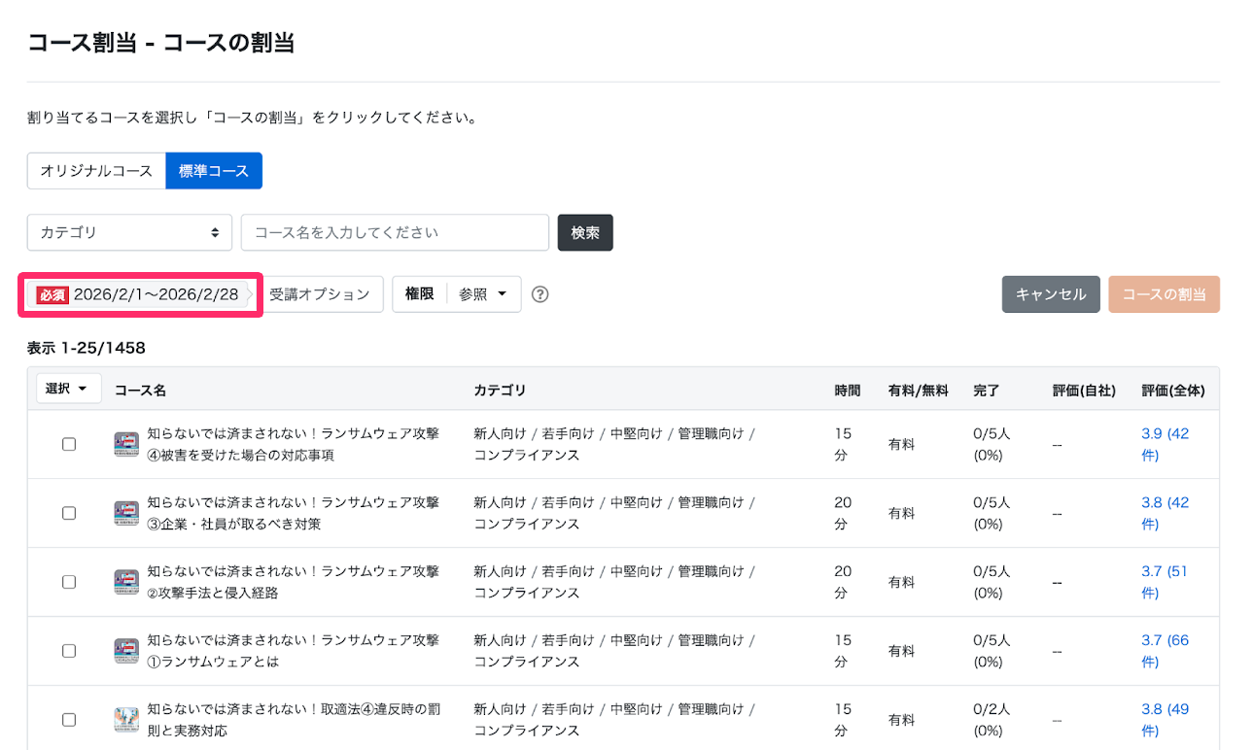Click course name ④被害を受けた場合の対応事項
The image size is (1253, 750).
[x=294, y=444]
